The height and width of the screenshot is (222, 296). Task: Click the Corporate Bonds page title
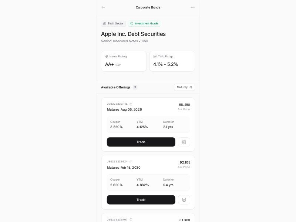148,7
